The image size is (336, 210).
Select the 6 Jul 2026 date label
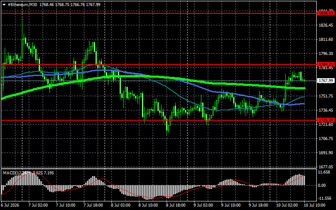(x=10, y=205)
